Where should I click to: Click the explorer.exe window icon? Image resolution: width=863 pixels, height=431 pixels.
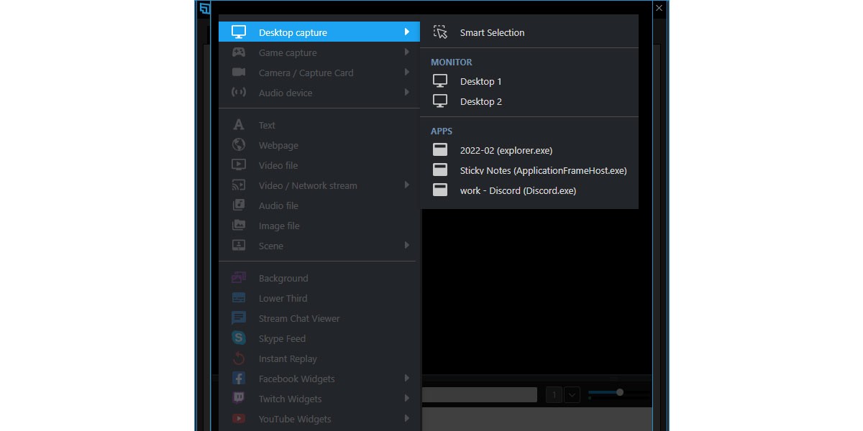[x=440, y=150]
